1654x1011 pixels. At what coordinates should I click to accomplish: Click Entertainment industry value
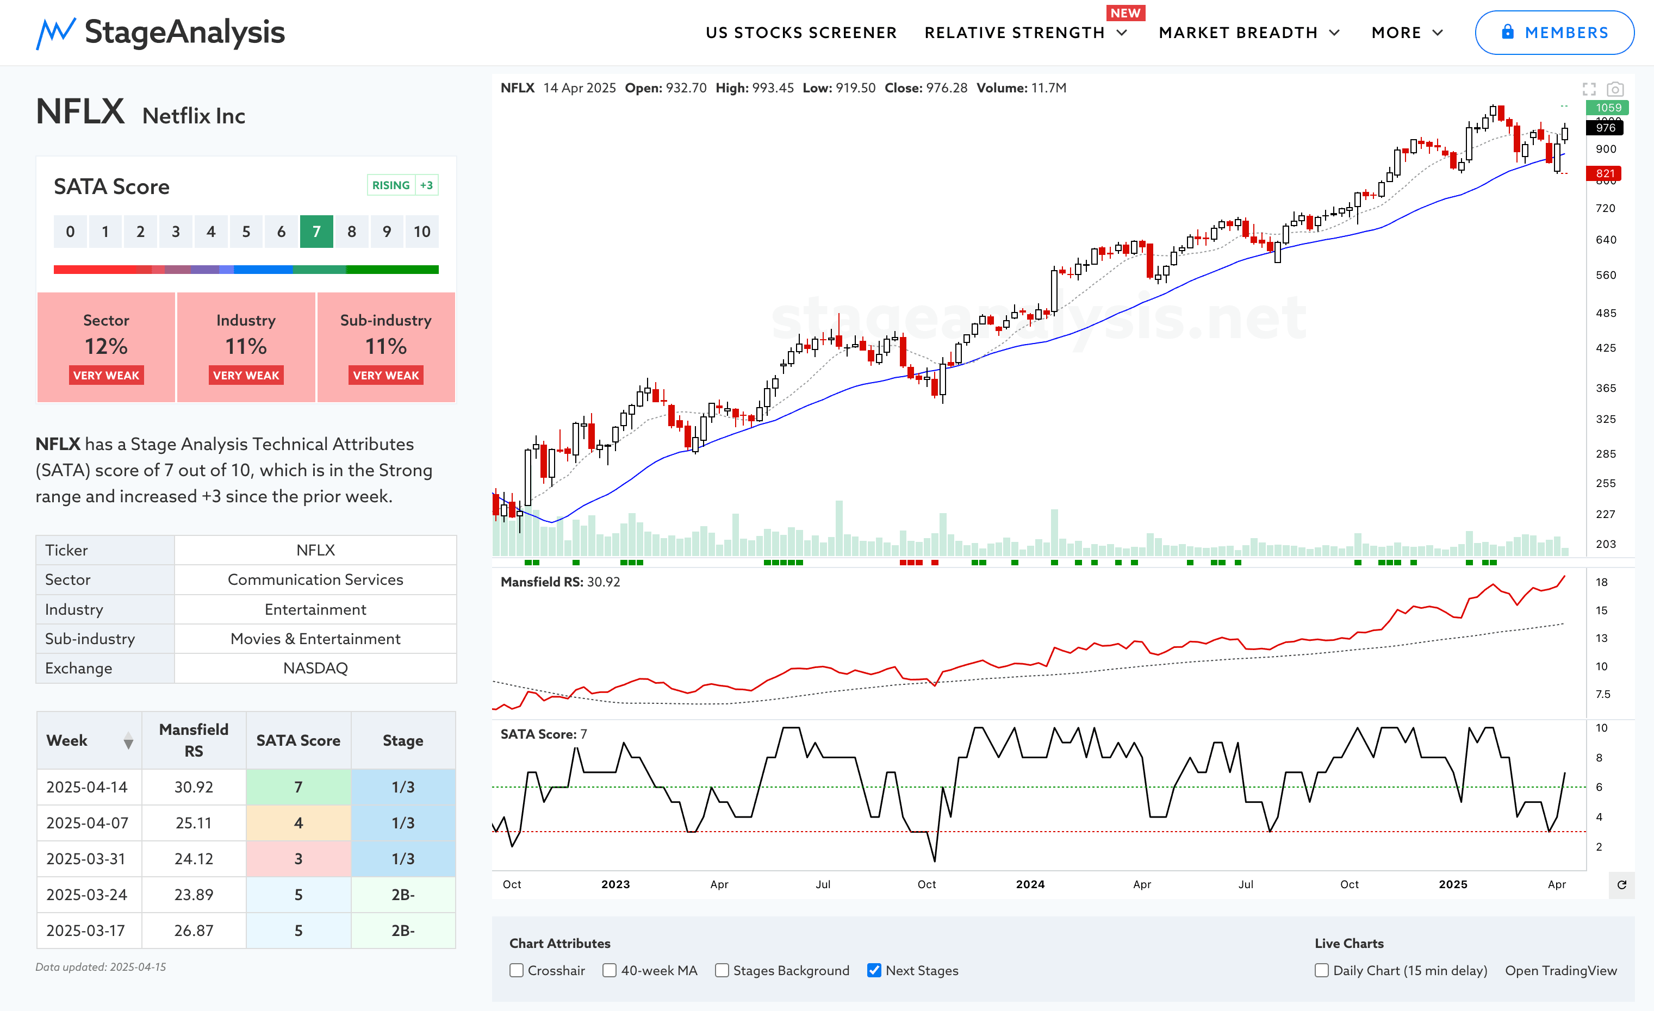pos(315,609)
